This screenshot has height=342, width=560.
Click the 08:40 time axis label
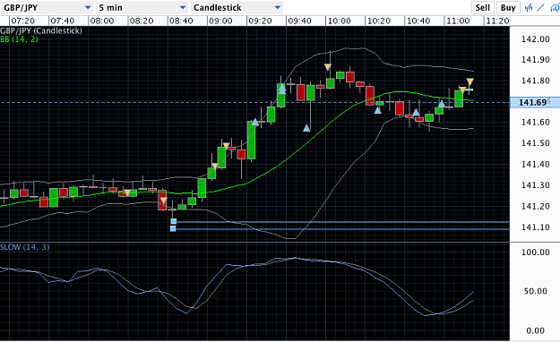click(181, 21)
